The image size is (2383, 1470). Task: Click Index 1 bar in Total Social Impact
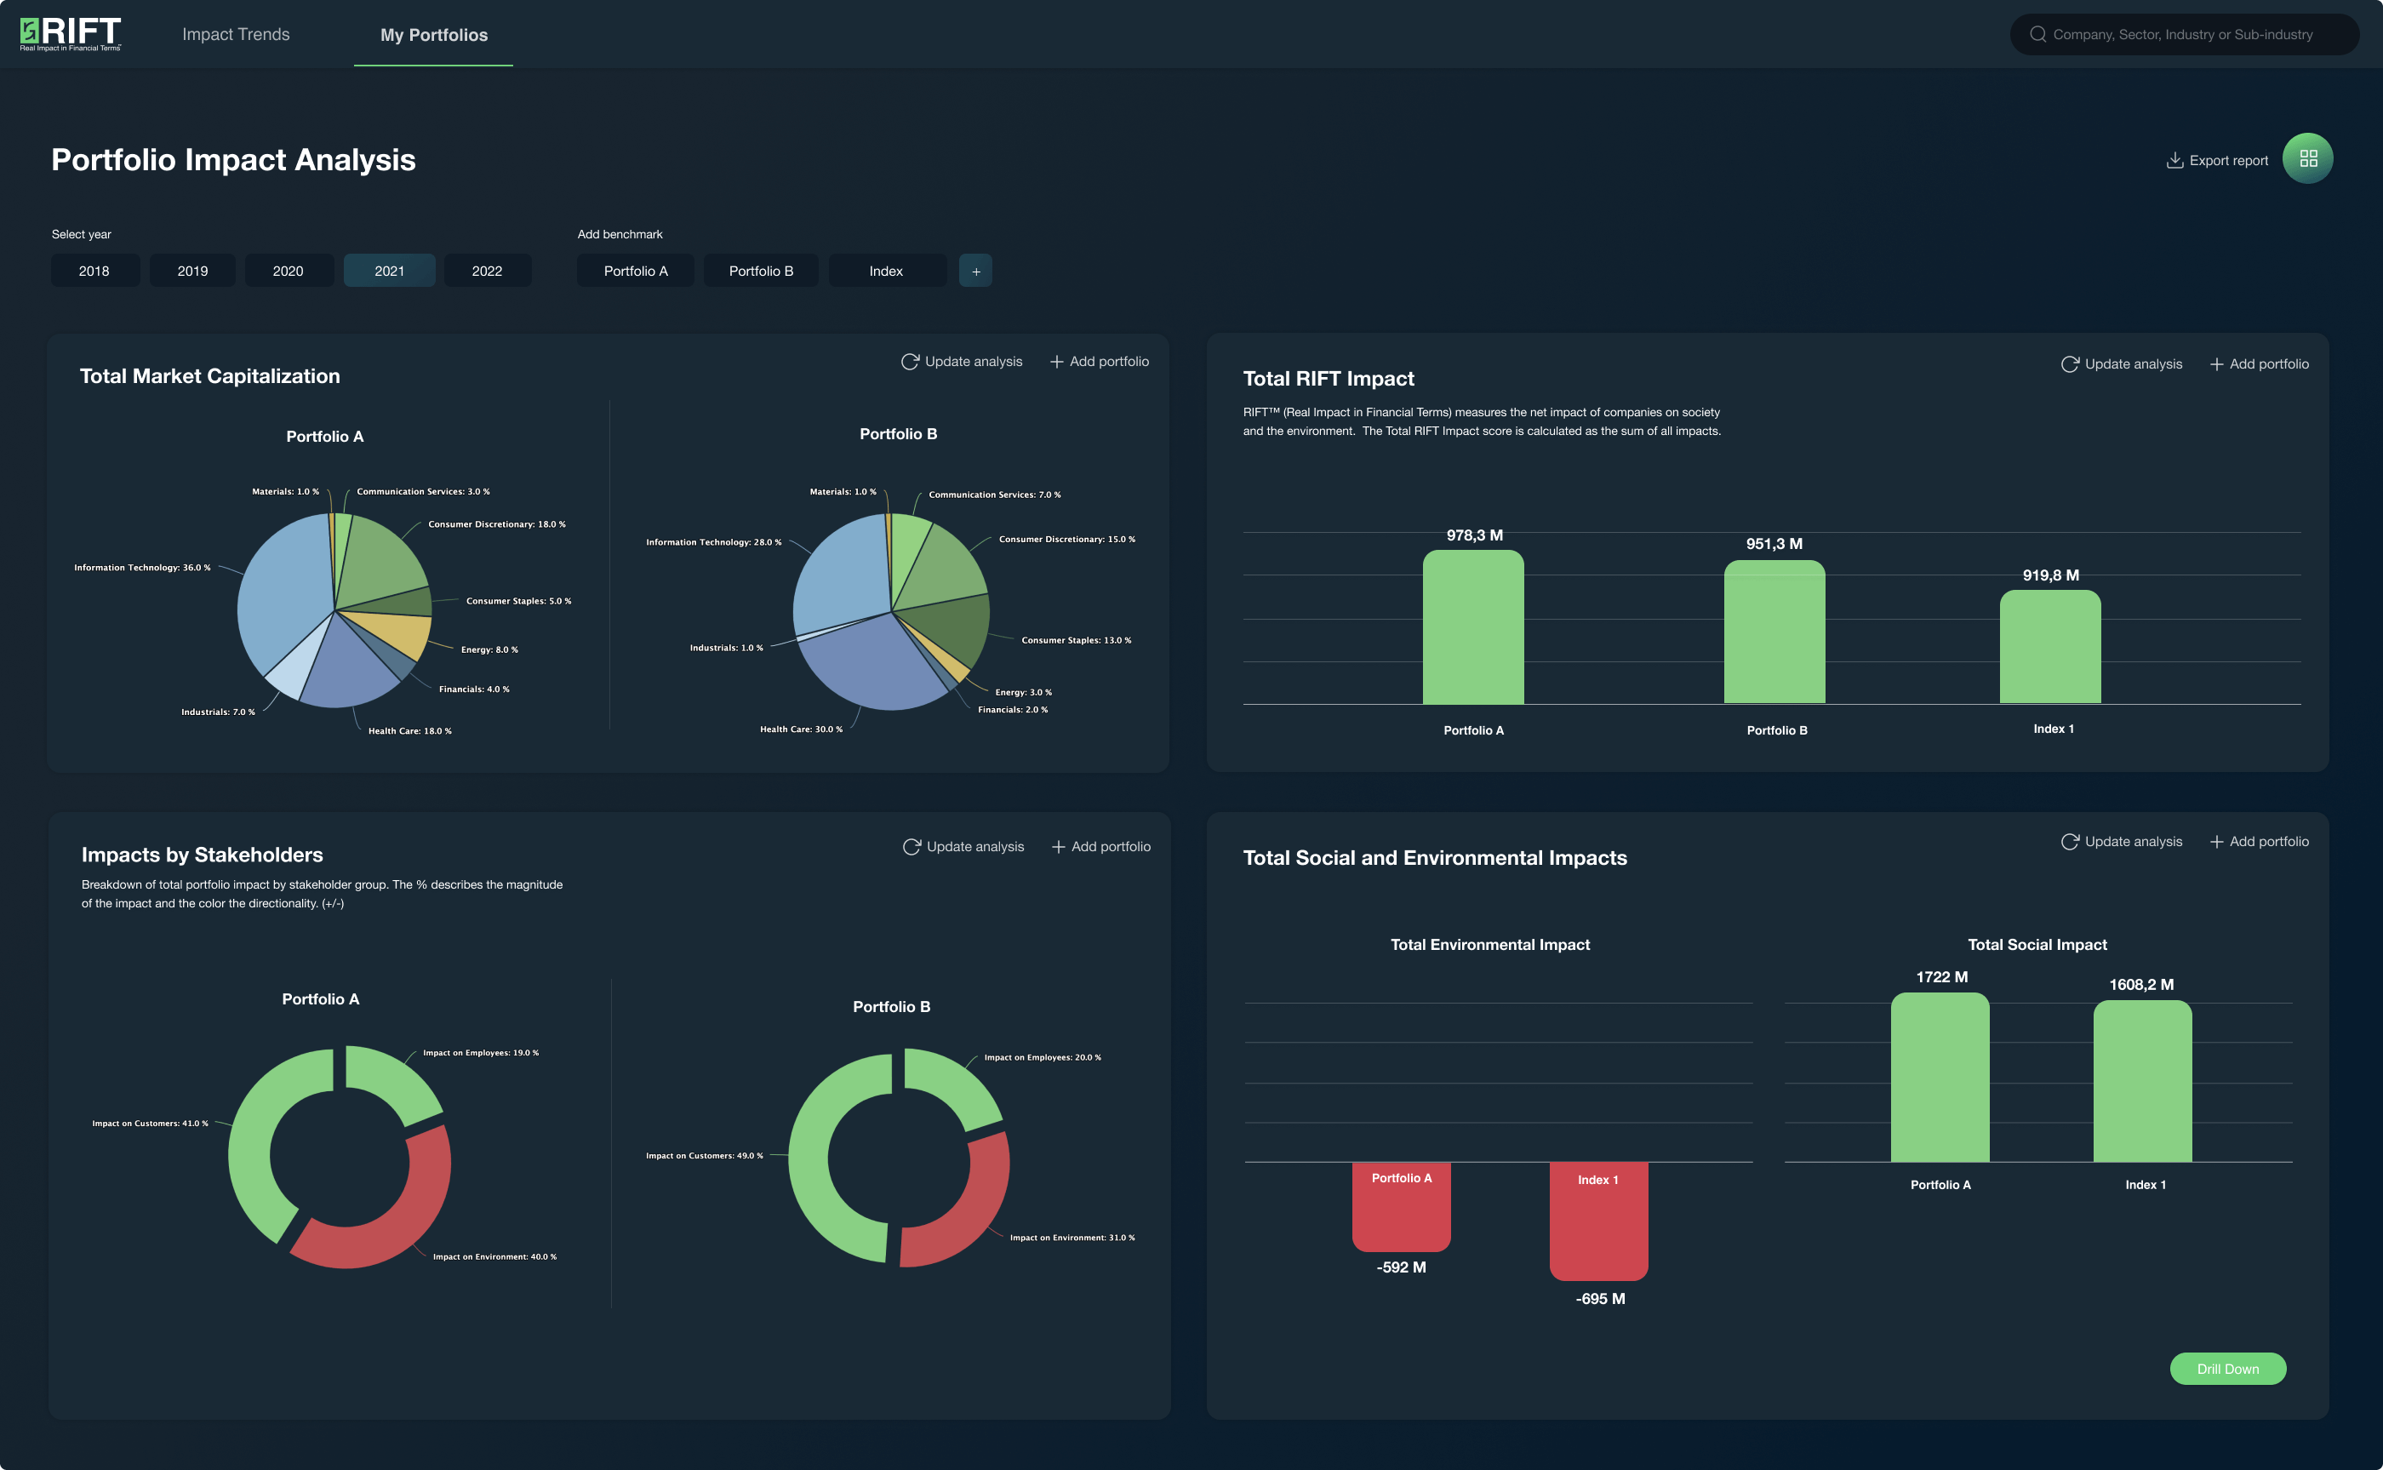2142,1081
